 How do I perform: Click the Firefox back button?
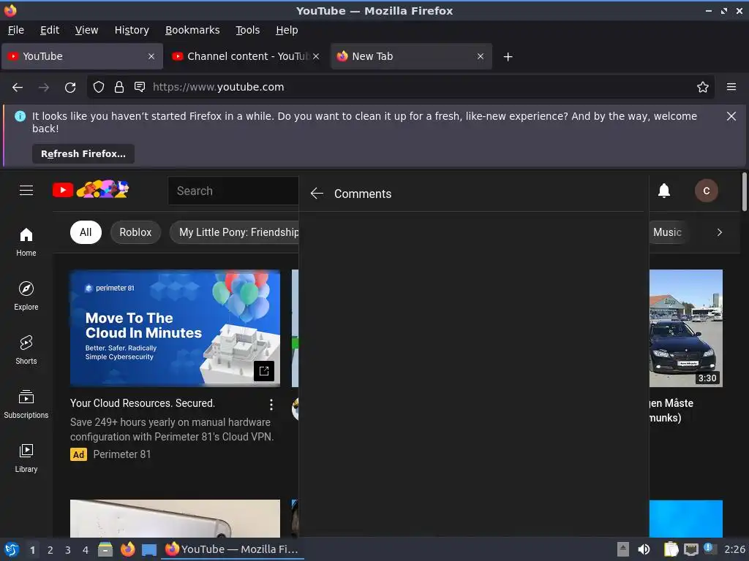(x=18, y=87)
